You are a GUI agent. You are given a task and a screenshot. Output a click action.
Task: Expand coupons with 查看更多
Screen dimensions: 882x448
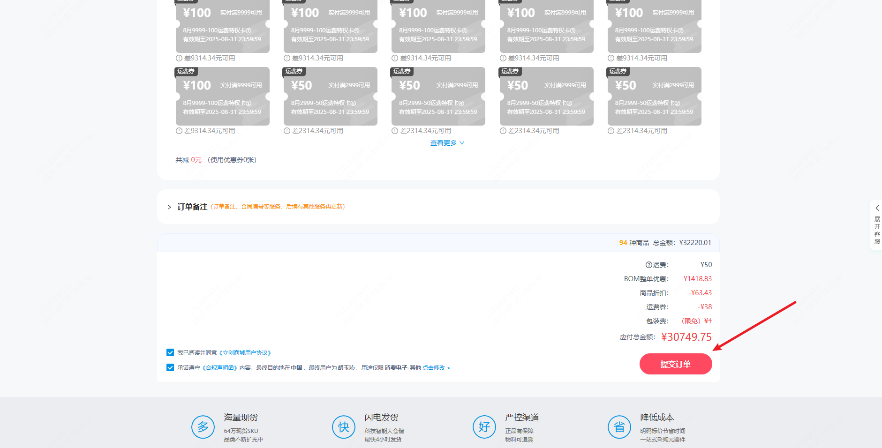(447, 143)
